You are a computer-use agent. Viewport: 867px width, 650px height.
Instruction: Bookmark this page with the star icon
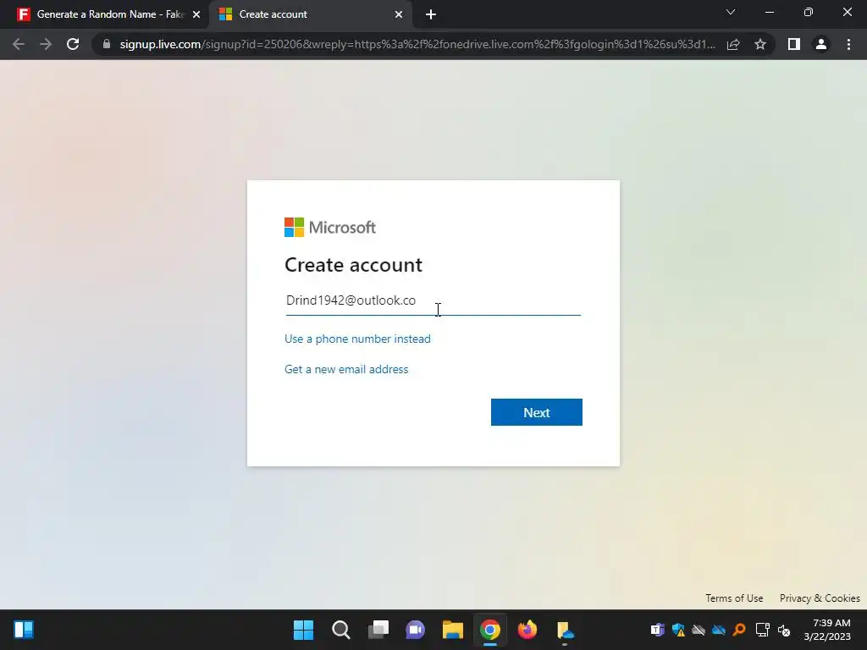[760, 44]
